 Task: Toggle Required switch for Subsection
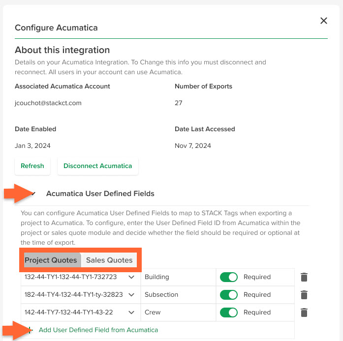[229, 295]
